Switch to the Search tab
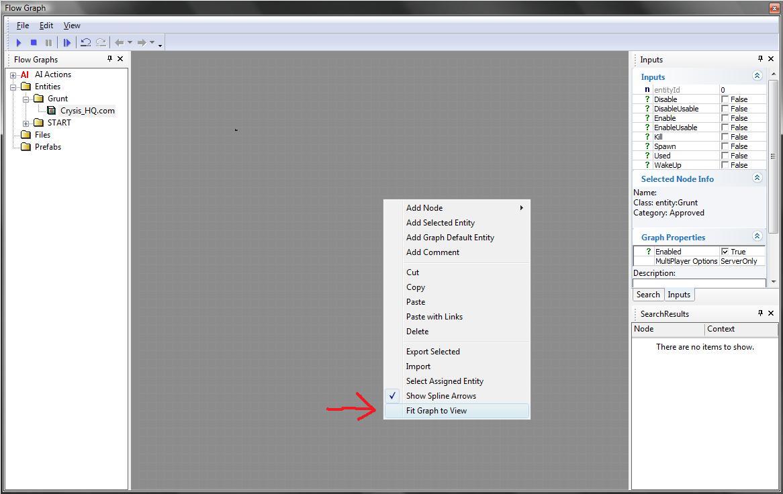The width and height of the screenshot is (783, 494). tap(648, 295)
